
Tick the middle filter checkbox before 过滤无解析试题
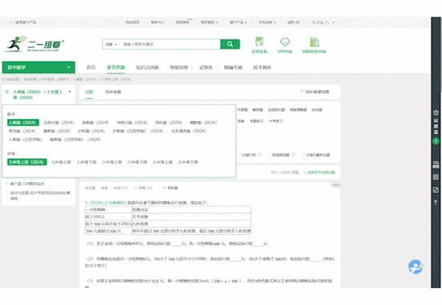(270, 155)
